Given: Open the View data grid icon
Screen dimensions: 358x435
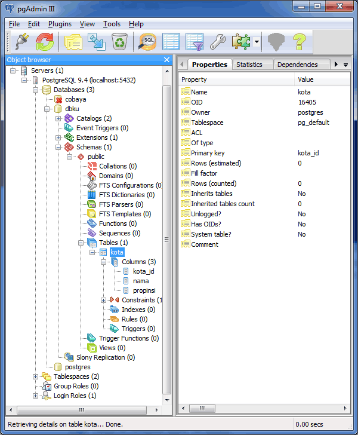Looking at the screenshot, I should 171,42.
